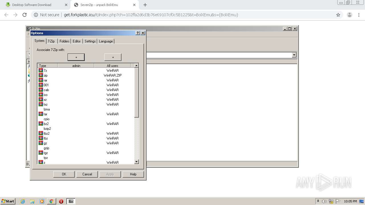Click the Type column header

click(48, 65)
